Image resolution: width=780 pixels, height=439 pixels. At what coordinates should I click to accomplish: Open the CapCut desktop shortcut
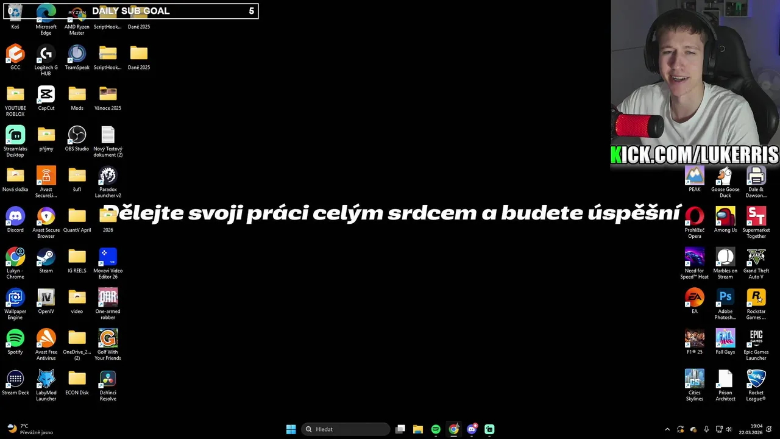tap(46, 98)
